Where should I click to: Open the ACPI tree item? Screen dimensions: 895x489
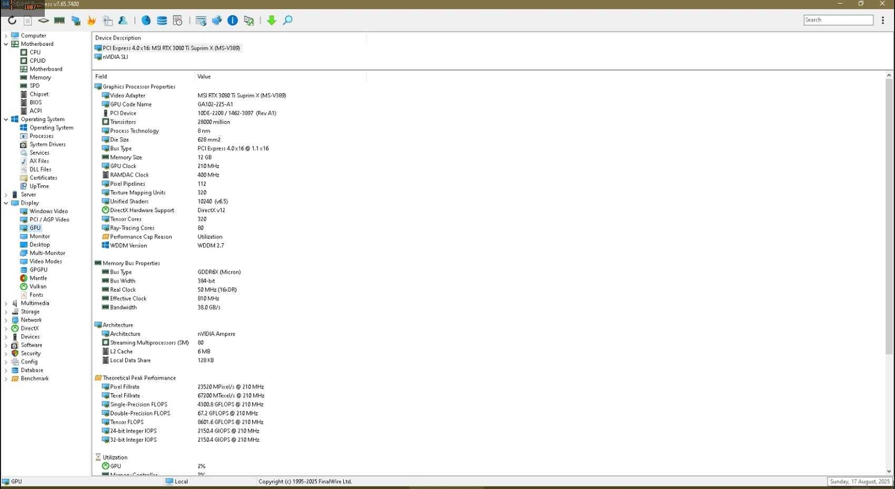coord(35,111)
